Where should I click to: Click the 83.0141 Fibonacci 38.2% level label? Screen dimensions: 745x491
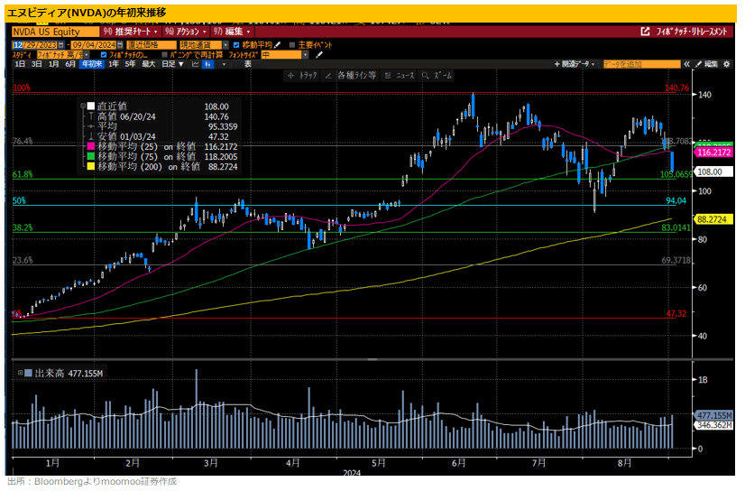pos(676,227)
